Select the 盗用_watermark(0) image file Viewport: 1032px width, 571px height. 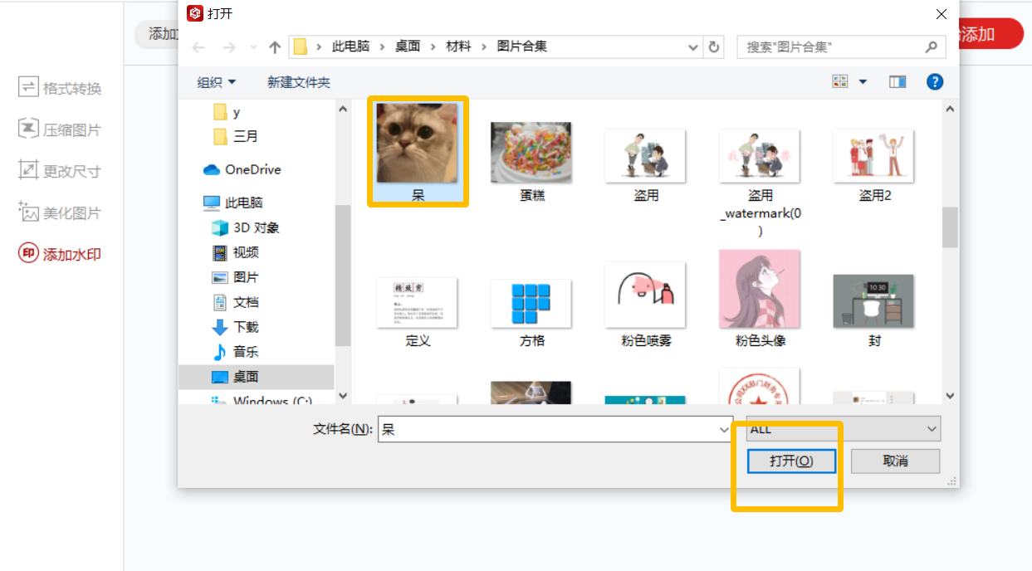coord(760,183)
